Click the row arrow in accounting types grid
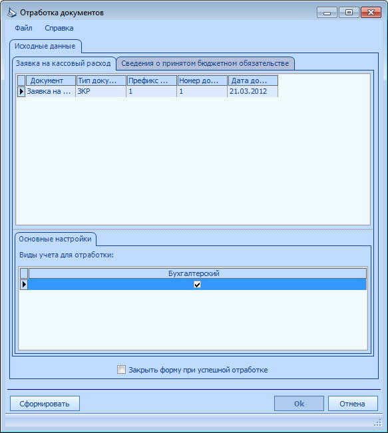 [x=24, y=284]
